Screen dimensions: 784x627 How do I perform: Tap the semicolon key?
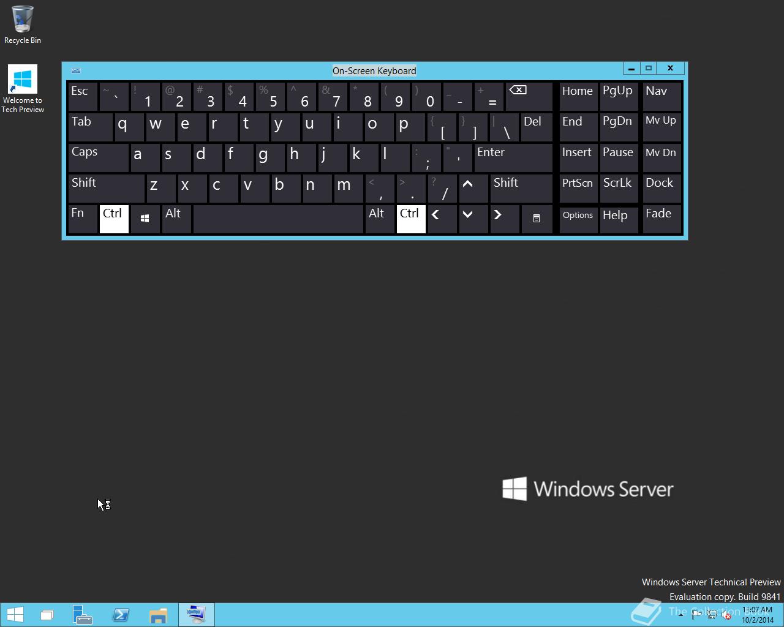426,158
